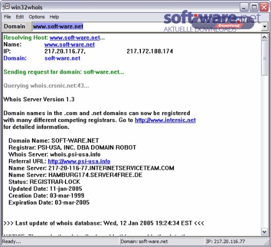Open the Edit menu
The width and height of the screenshot is (271, 247).
pyautogui.click(x=20, y=17)
